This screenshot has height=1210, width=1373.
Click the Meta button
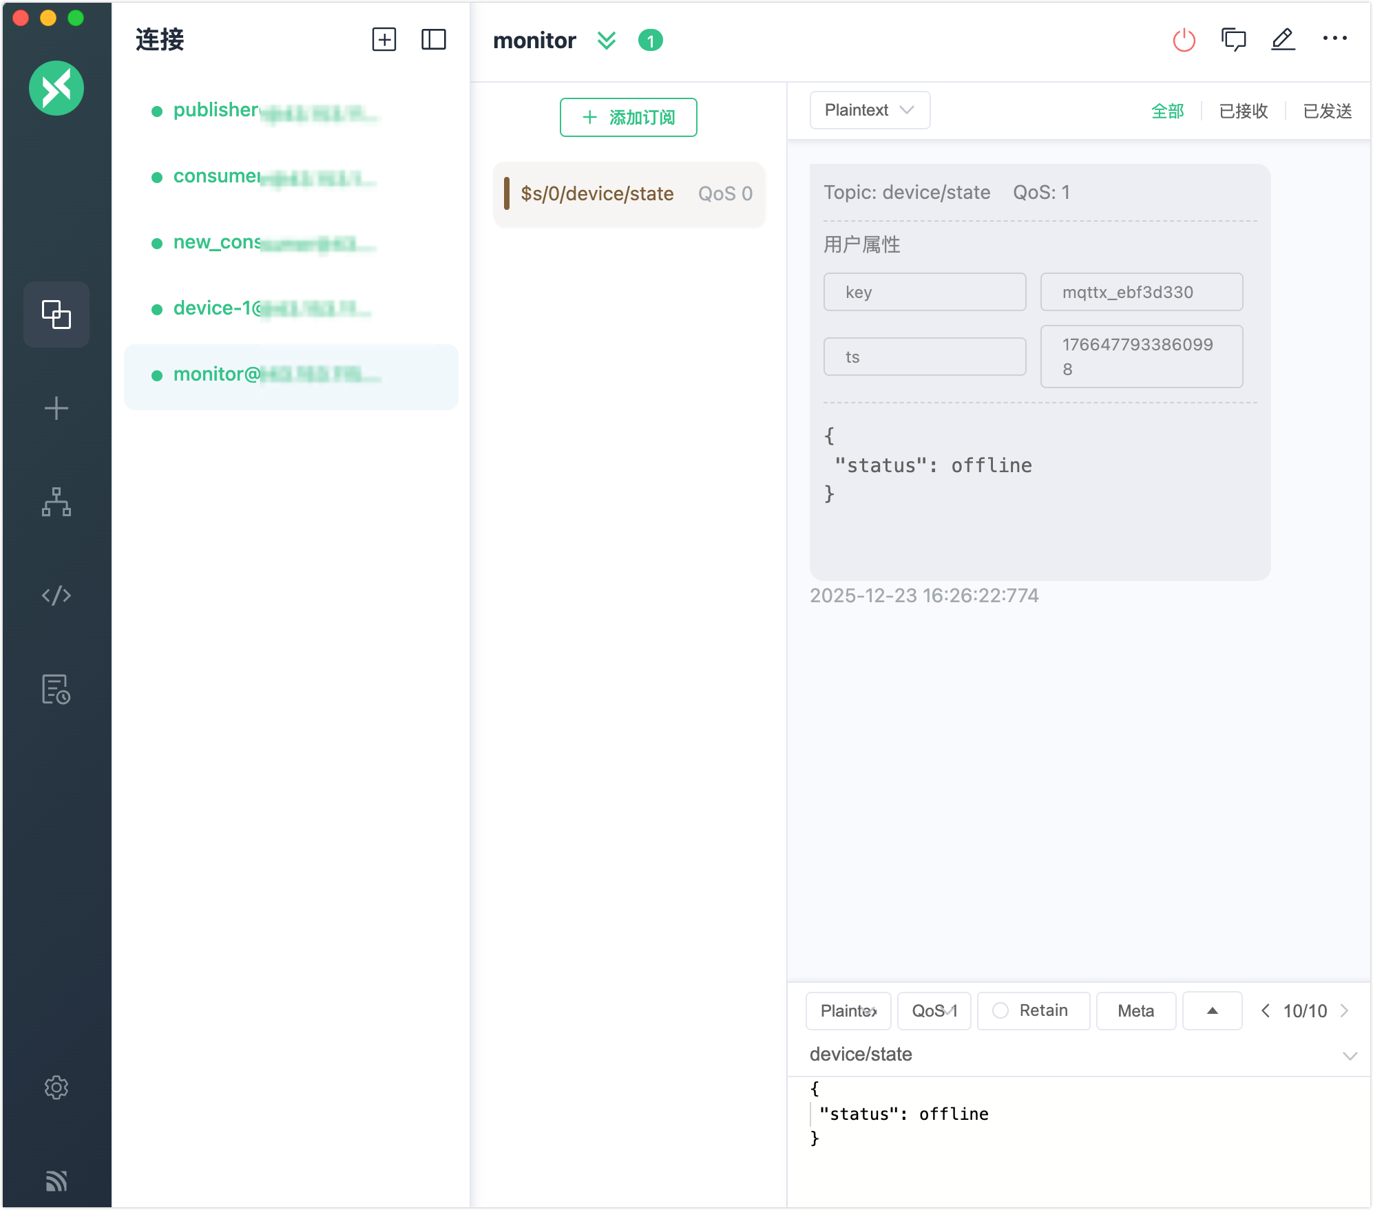(1136, 1010)
